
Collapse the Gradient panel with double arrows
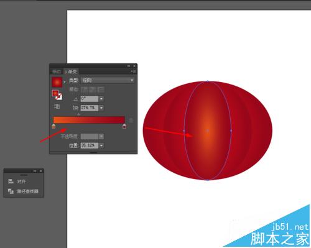[129, 66]
